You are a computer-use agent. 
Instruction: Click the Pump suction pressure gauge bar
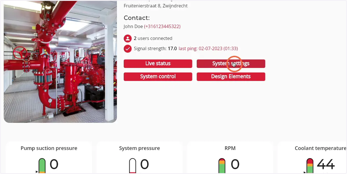click(42, 166)
